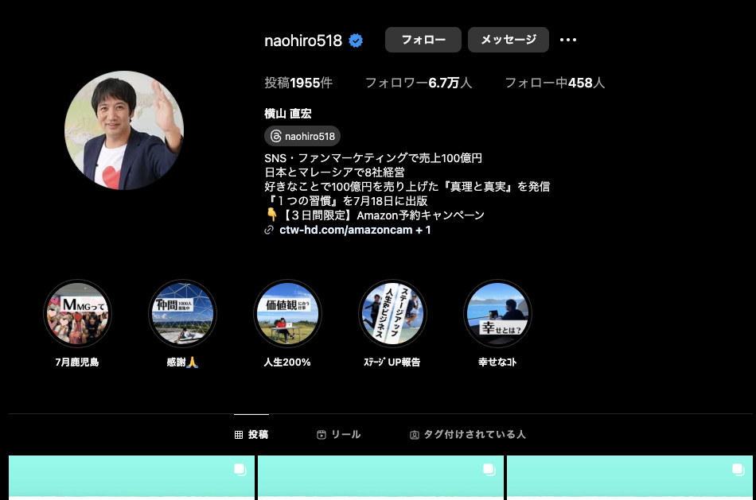Open the middle post thumbnail

380,477
